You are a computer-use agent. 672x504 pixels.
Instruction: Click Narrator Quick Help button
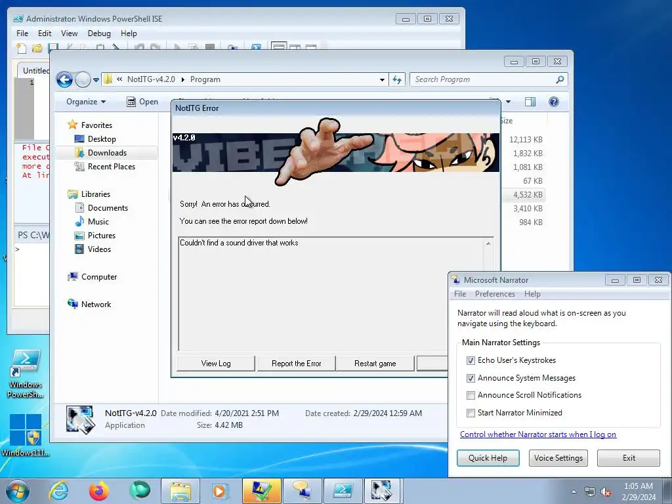tap(488, 457)
